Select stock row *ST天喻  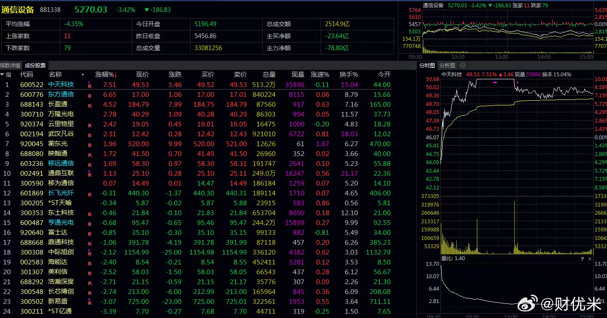[x=196, y=203]
